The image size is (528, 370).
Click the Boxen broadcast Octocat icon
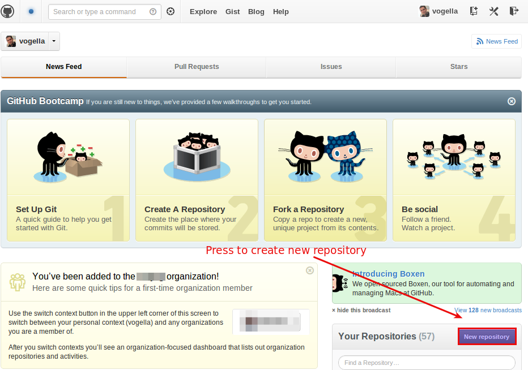pos(340,282)
